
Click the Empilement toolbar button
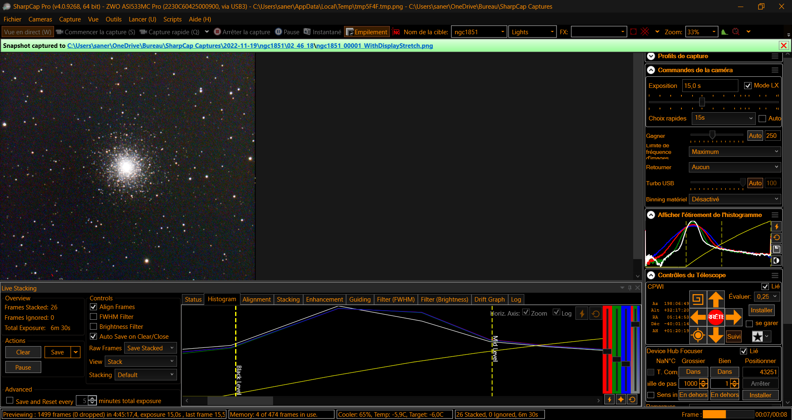pyautogui.click(x=367, y=32)
